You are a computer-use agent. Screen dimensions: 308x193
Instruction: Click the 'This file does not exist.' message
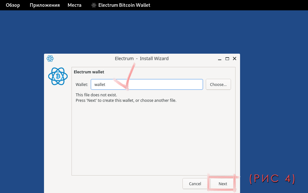point(96,95)
